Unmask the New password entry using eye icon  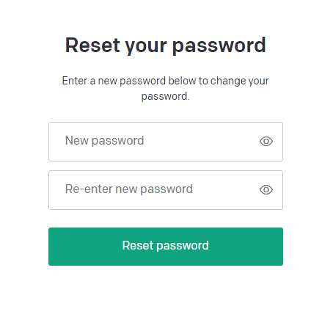[266, 142]
